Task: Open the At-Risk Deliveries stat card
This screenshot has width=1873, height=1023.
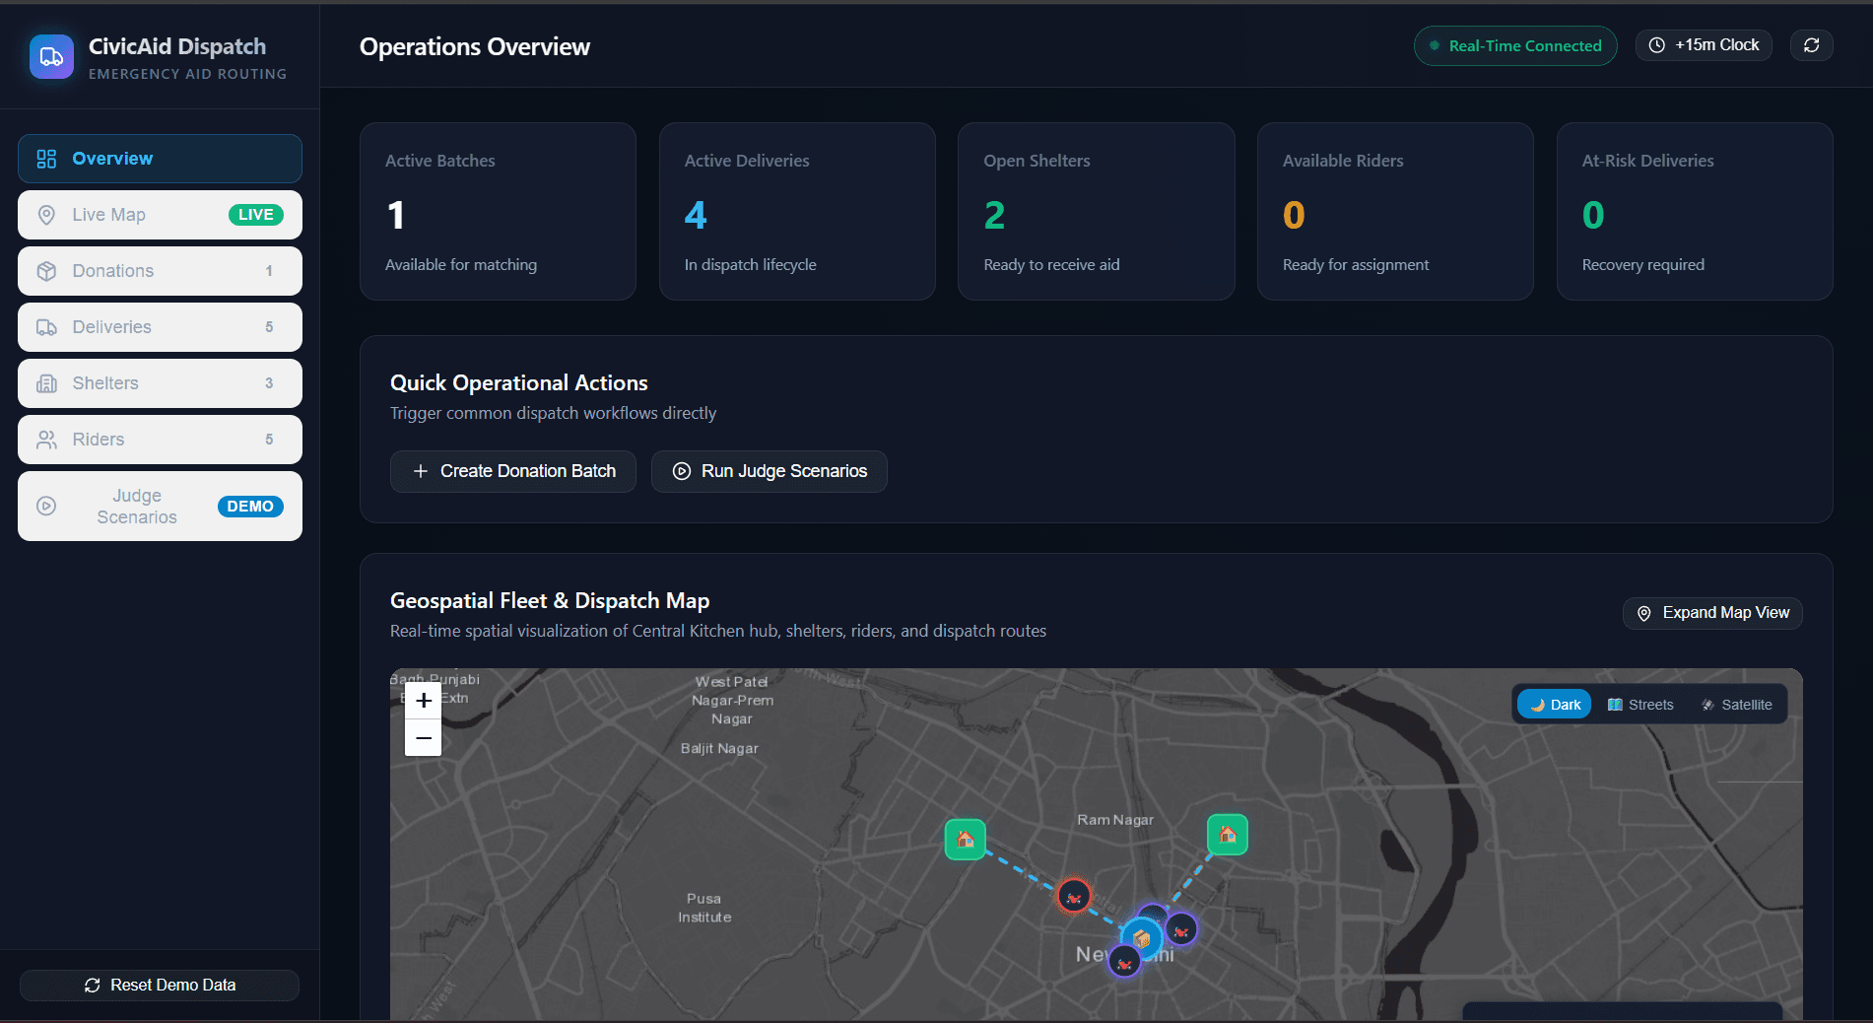Action: coord(1695,211)
